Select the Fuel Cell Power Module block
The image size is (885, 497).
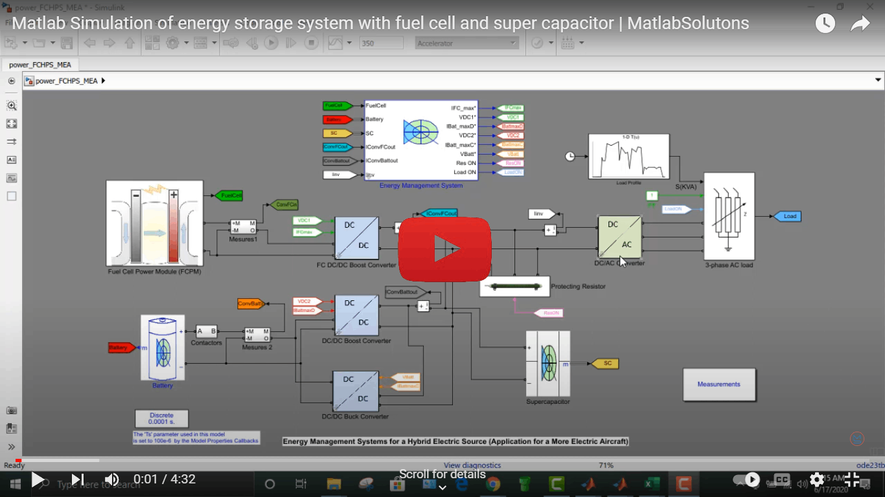(155, 223)
